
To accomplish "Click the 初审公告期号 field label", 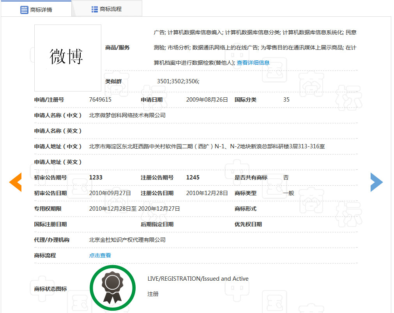I will [51, 178].
